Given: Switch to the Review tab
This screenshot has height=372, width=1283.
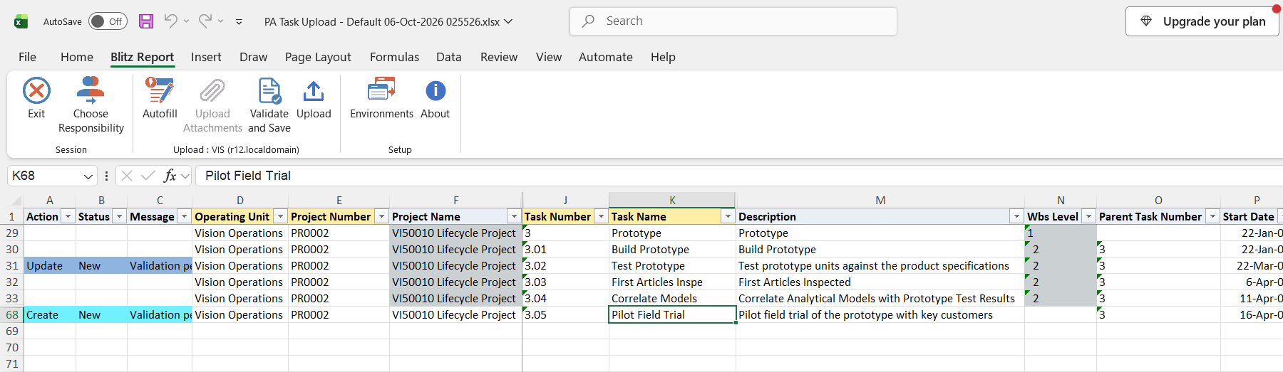Looking at the screenshot, I should coord(499,57).
